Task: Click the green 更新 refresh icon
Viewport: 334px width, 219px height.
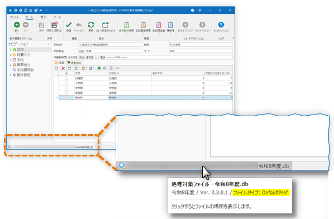Action: pyautogui.click(x=91, y=25)
